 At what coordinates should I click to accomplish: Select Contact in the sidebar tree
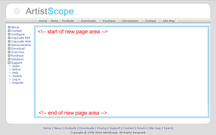[x=17, y=31]
